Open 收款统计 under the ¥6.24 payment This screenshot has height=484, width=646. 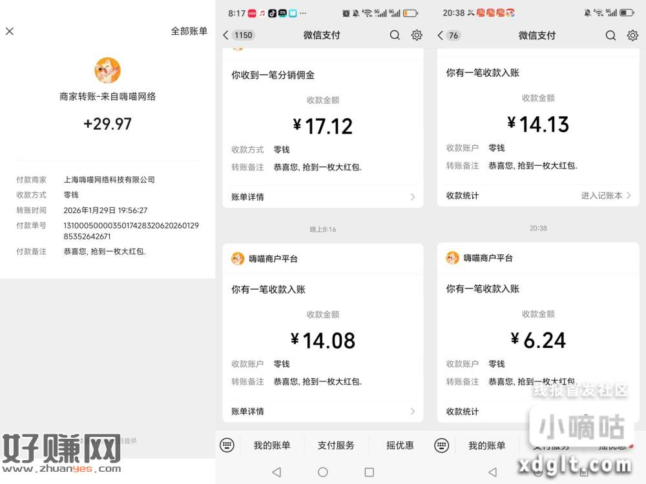(x=463, y=411)
